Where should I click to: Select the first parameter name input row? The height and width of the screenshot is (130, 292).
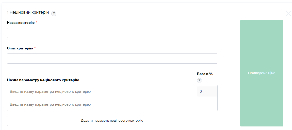pyautogui.click(x=102, y=91)
